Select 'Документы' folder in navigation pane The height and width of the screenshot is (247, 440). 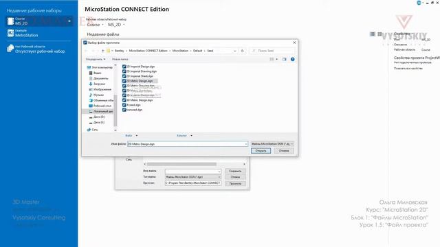coord(98,78)
